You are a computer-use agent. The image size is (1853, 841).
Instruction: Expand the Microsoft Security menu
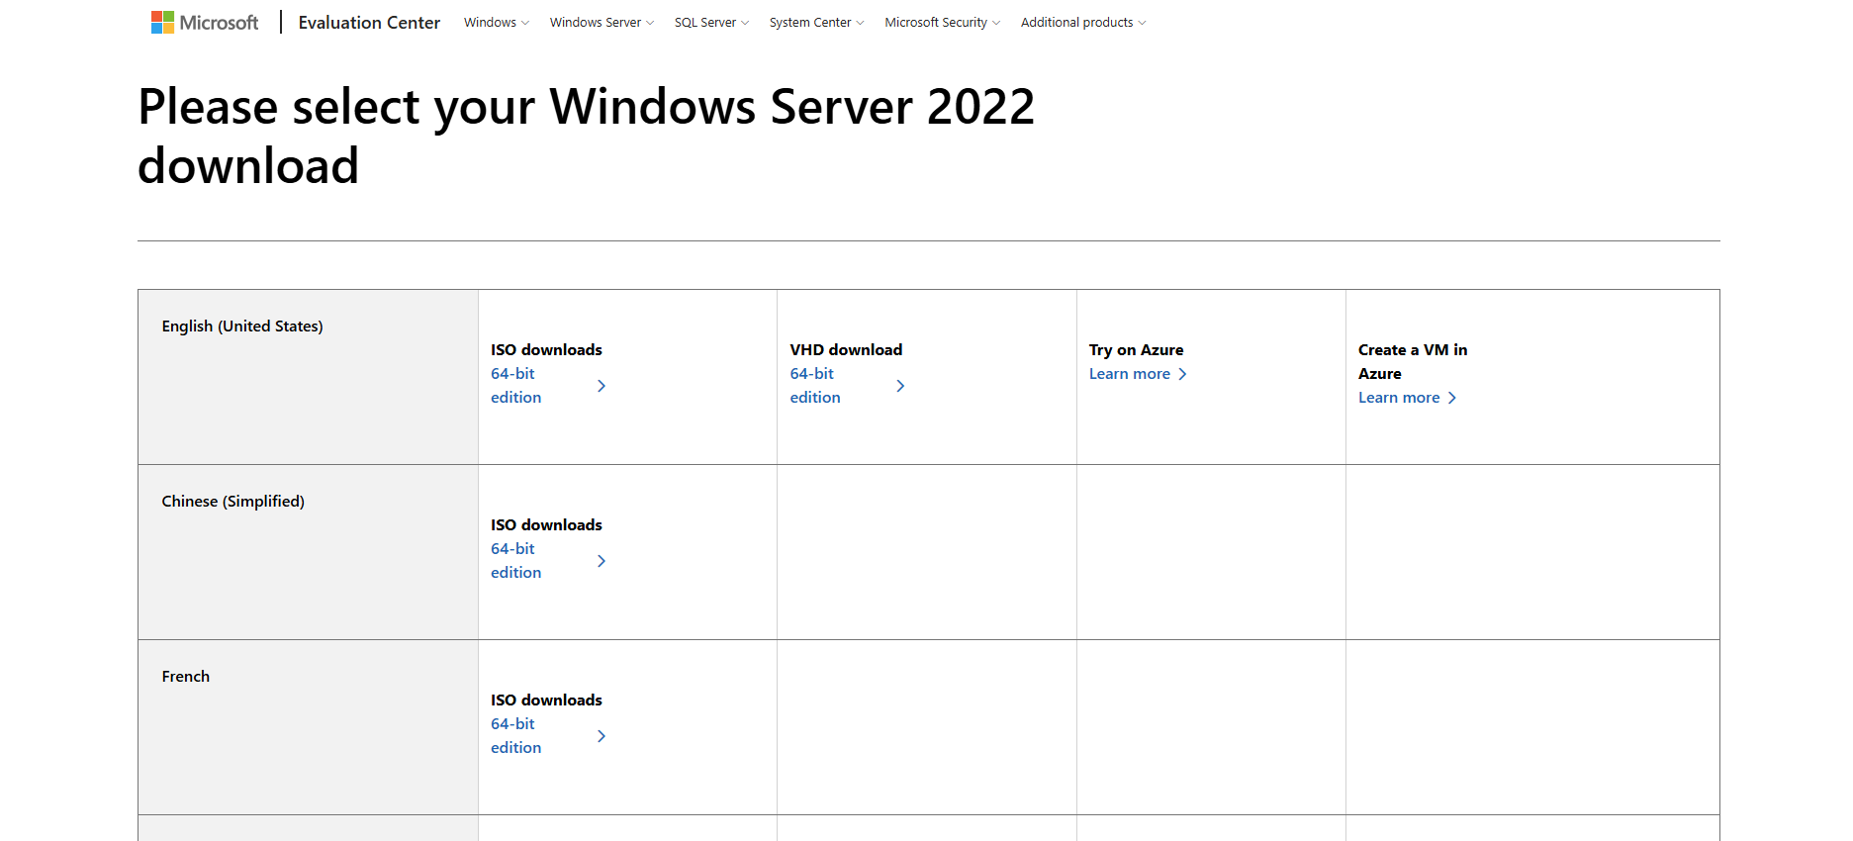(942, 22)
